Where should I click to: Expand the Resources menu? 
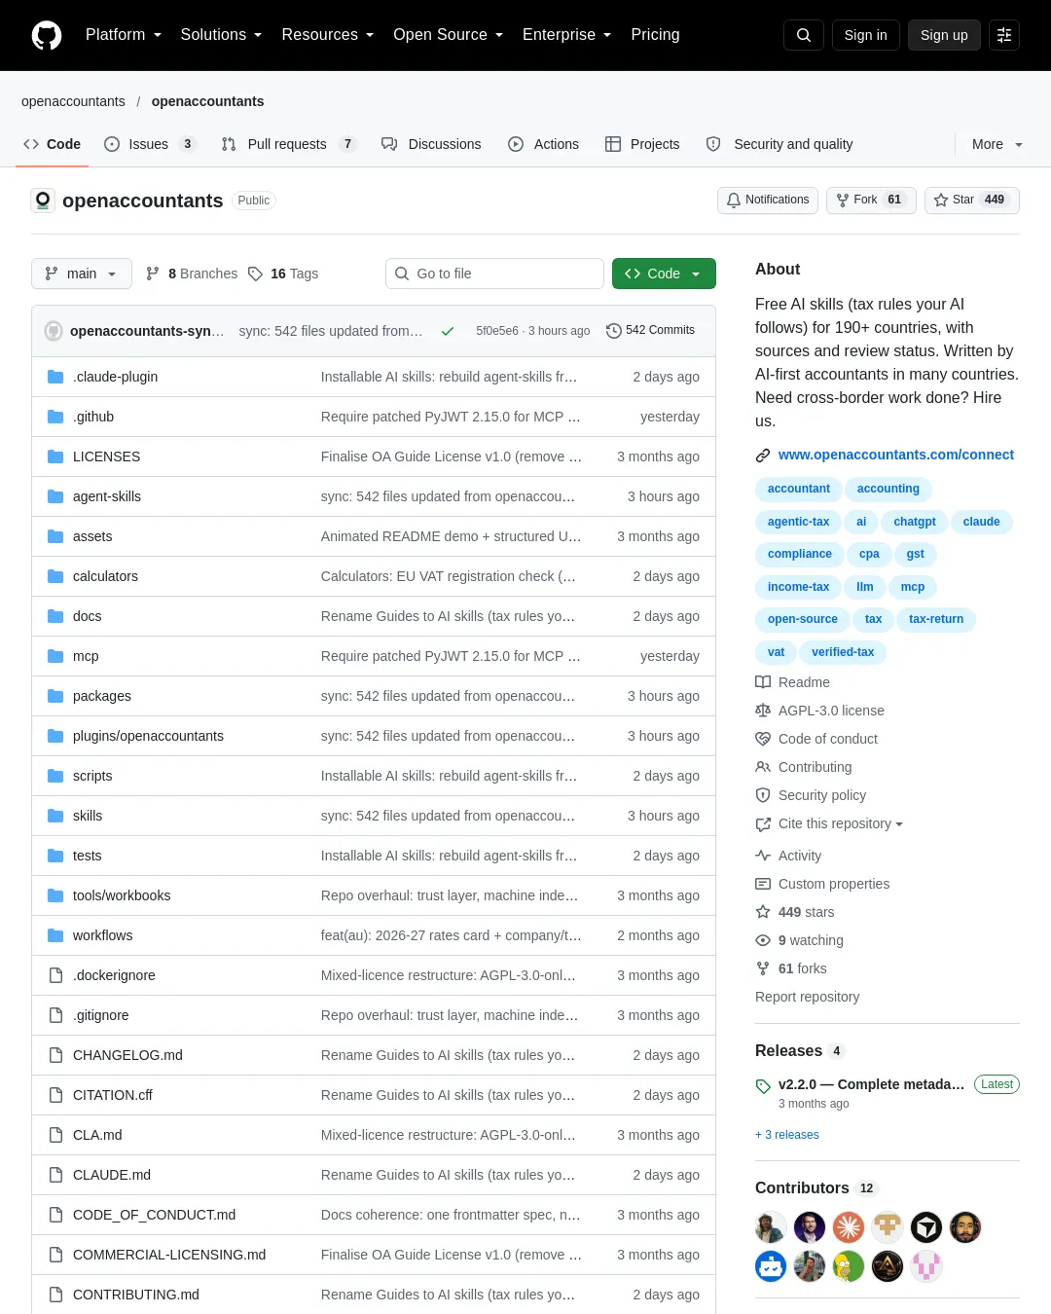[328, 35]
